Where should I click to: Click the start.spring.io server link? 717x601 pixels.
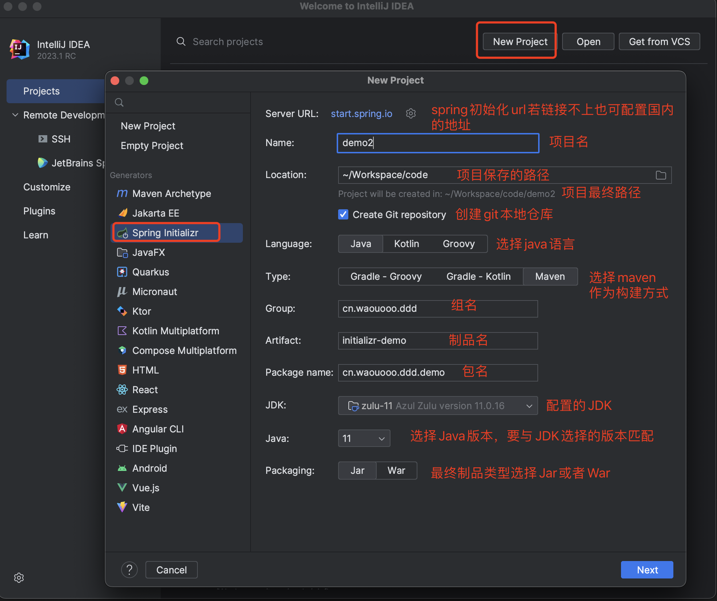tap(361, 113)
